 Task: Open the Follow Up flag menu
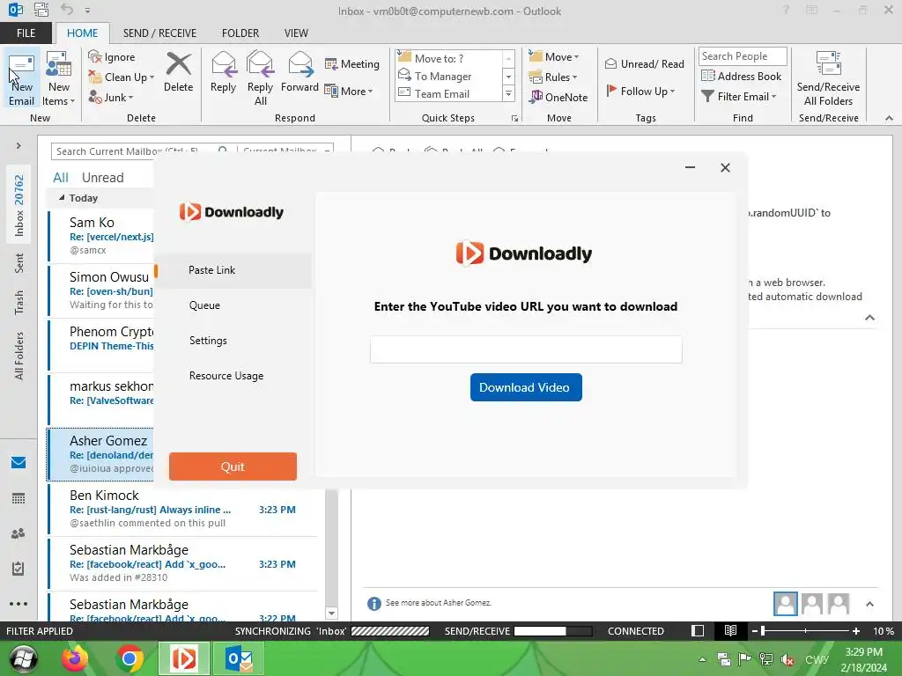(x=641, y=91)
